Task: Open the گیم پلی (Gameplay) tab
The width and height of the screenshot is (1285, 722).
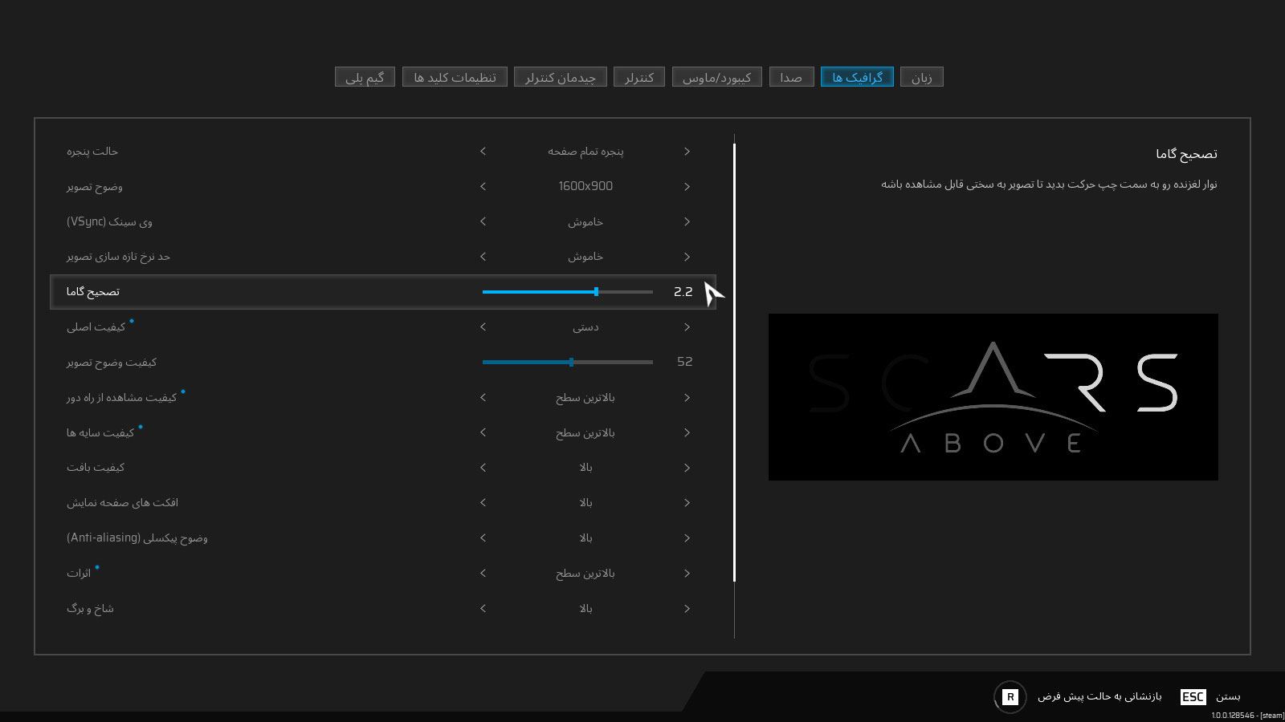Action: (365, 77)
